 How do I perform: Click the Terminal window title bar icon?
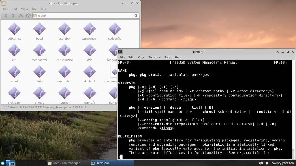[120, 52]
